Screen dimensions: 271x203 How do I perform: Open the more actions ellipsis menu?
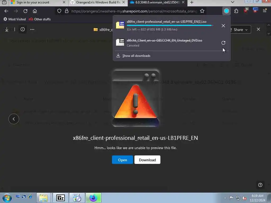pyautogui.click(x=32, y=30)
